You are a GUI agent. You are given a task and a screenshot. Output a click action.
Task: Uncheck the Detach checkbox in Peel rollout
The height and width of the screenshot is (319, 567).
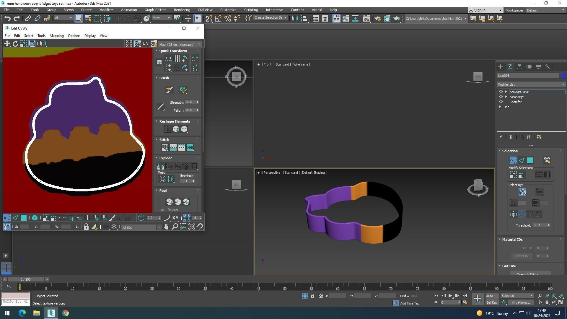(162, 210)
